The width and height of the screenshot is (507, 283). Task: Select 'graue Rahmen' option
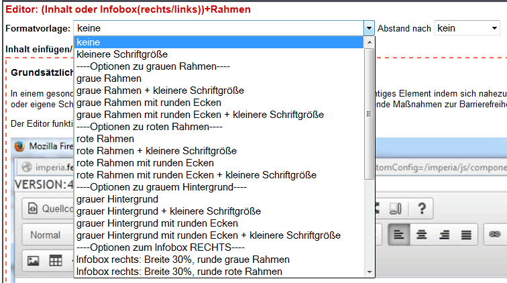[219, 78]
